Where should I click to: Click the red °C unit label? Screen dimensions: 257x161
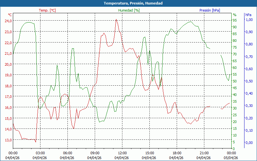pos(10,15)
